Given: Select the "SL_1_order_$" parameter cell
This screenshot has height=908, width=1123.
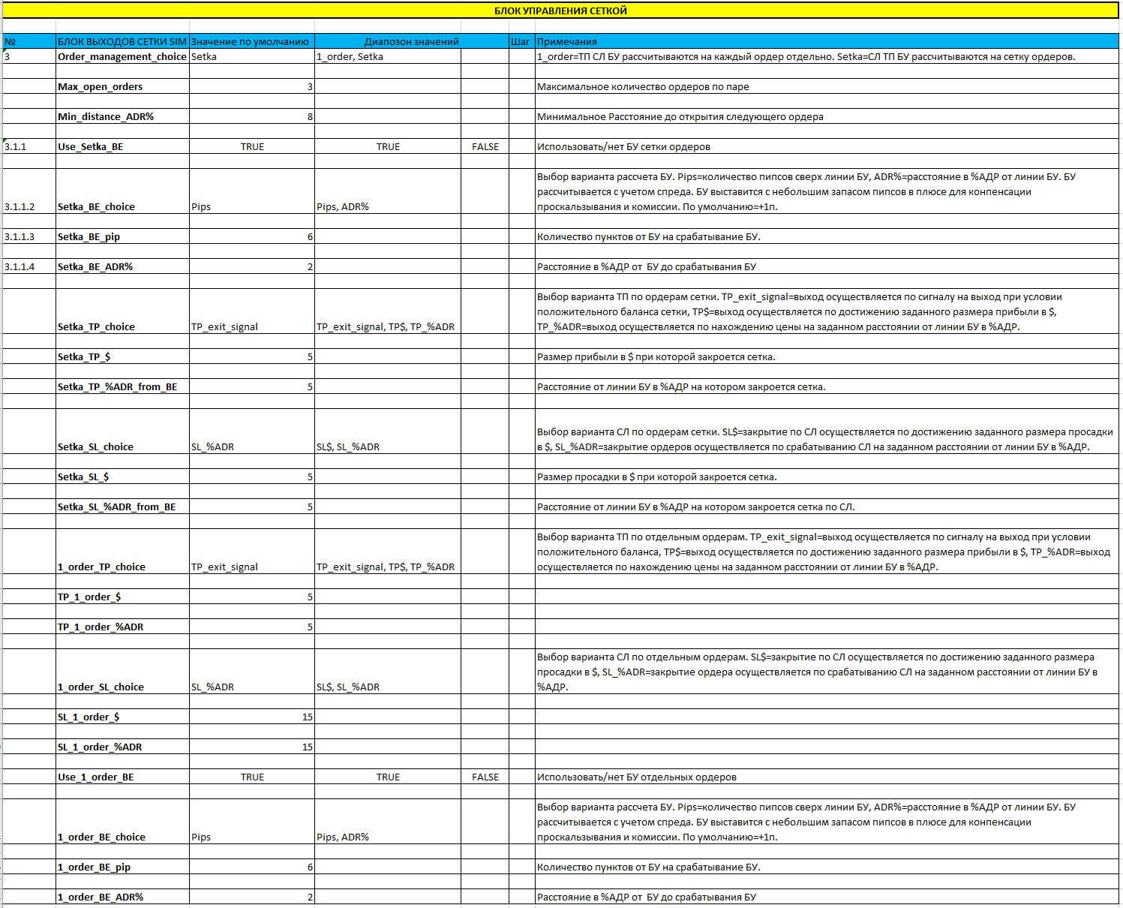Looking at the screenshot, I should pos(122,717).
